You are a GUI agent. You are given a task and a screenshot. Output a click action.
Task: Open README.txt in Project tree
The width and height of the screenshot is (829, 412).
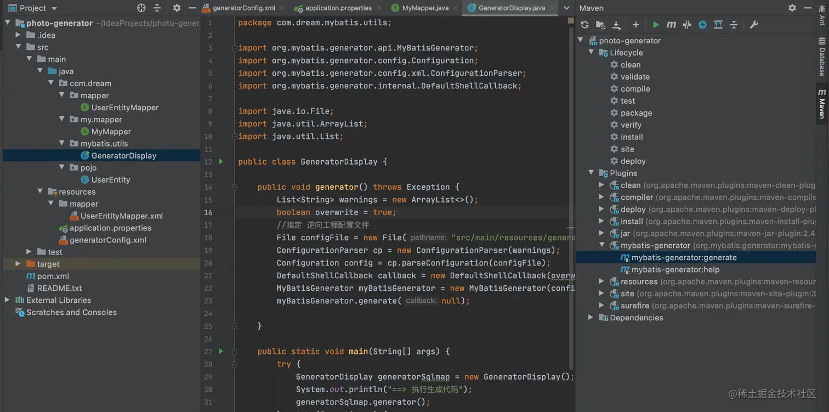[x=60, y=288]
